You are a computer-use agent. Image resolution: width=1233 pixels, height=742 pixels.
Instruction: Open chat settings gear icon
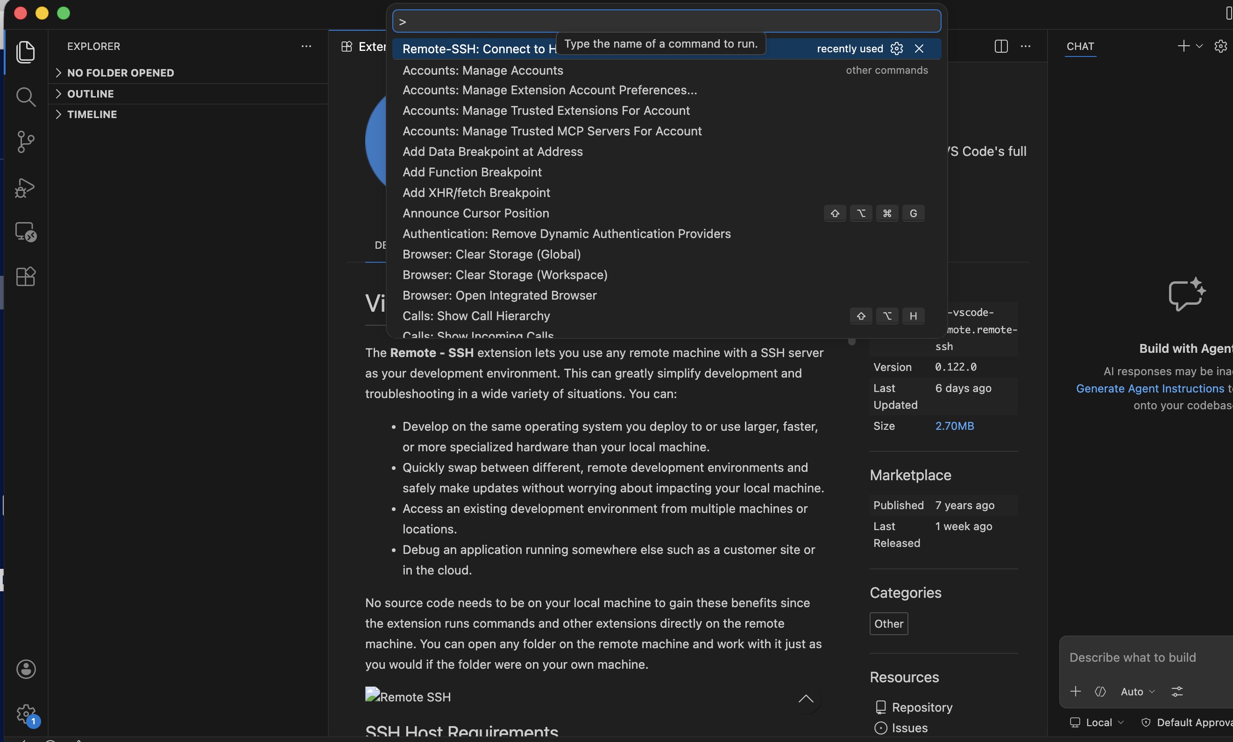1220,47
